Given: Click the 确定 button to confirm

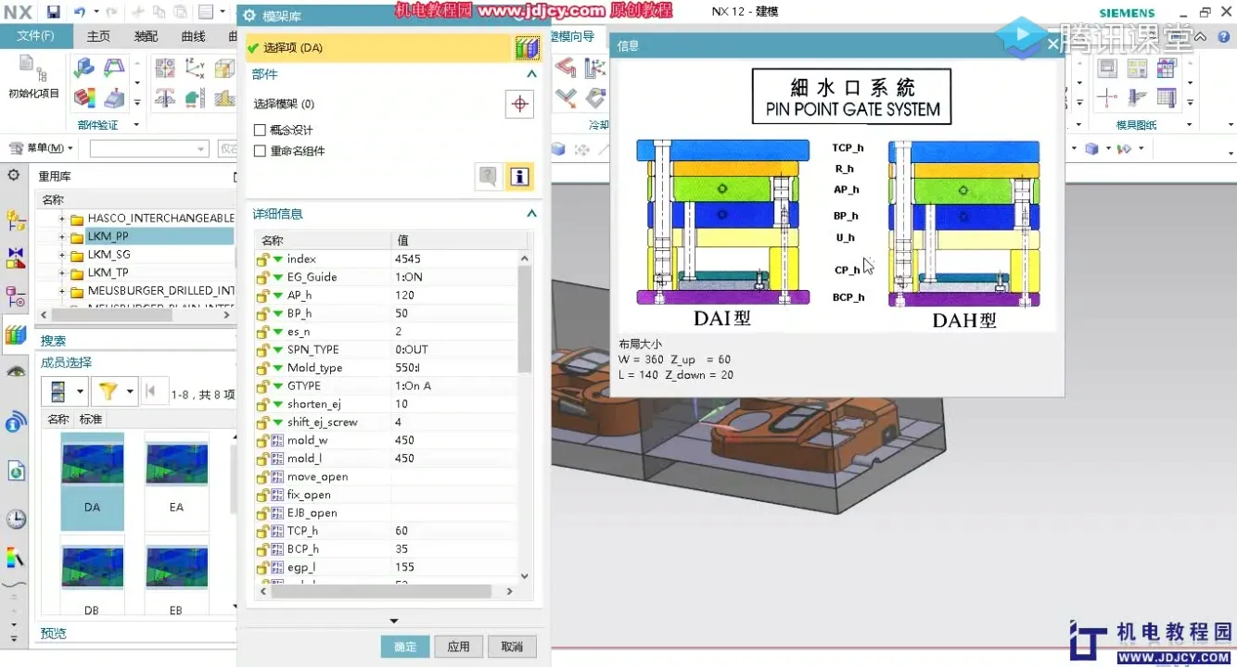Looking at the screenshot, I should [x=404, y=648].
